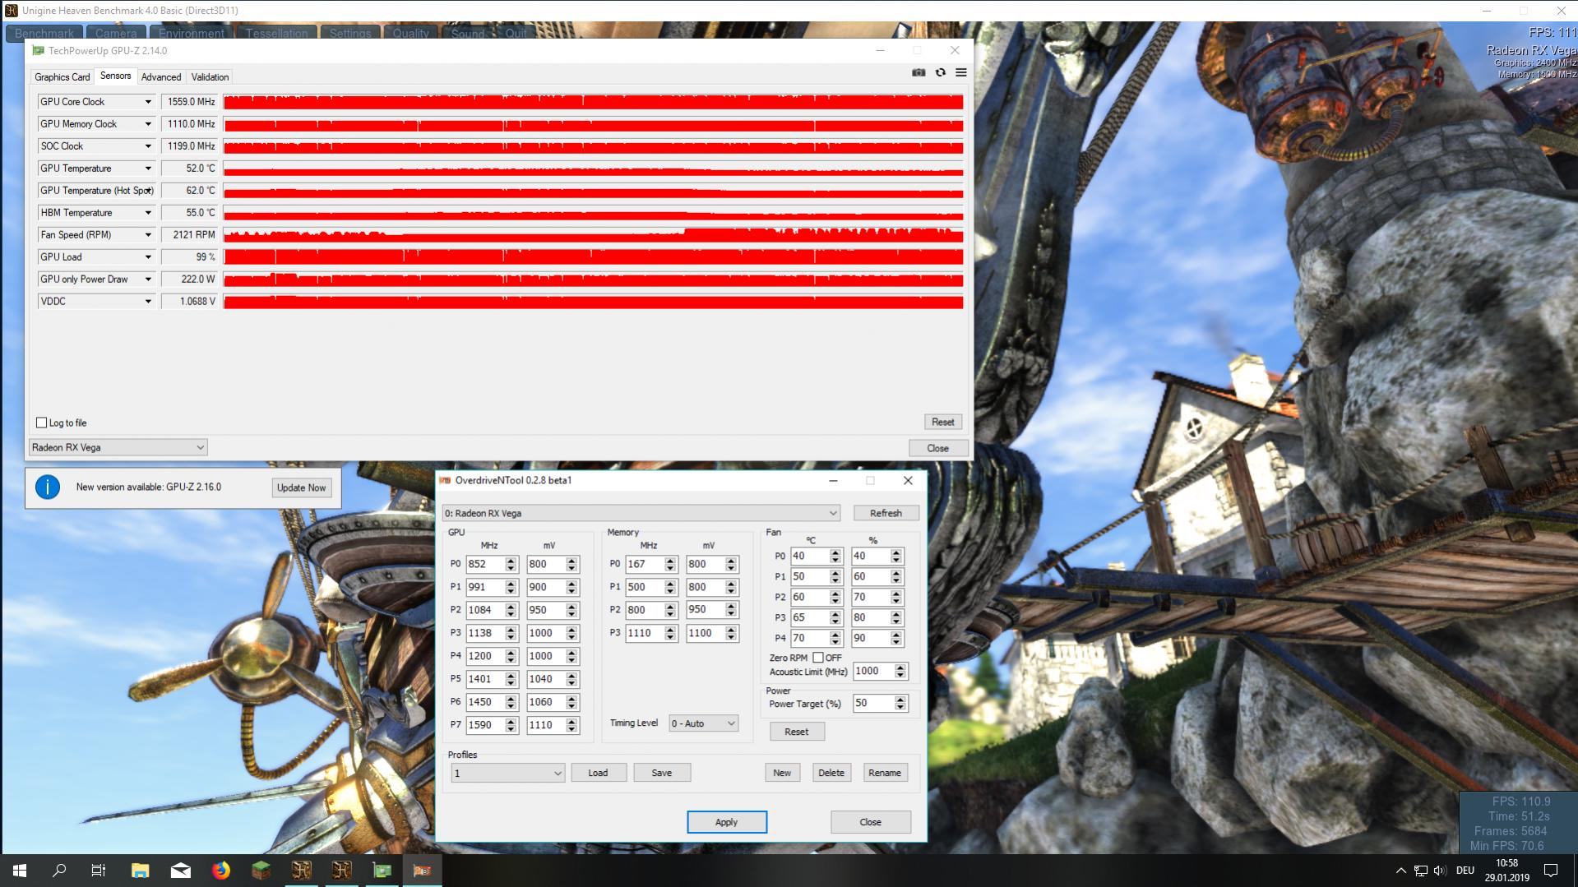This screenshot has height=887, width=1578.
Task: Enable the Log to file checkbox
Action: pos(41,423)
